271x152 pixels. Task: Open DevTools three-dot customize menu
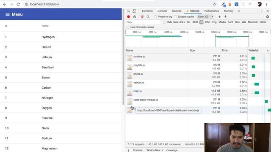pyautogui.click(x=262, y=11)
